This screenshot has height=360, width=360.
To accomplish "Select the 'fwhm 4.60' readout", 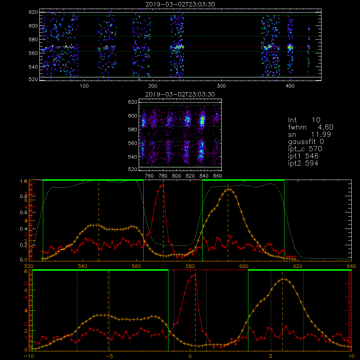I will pyautogui.click(x=311, y=127).
